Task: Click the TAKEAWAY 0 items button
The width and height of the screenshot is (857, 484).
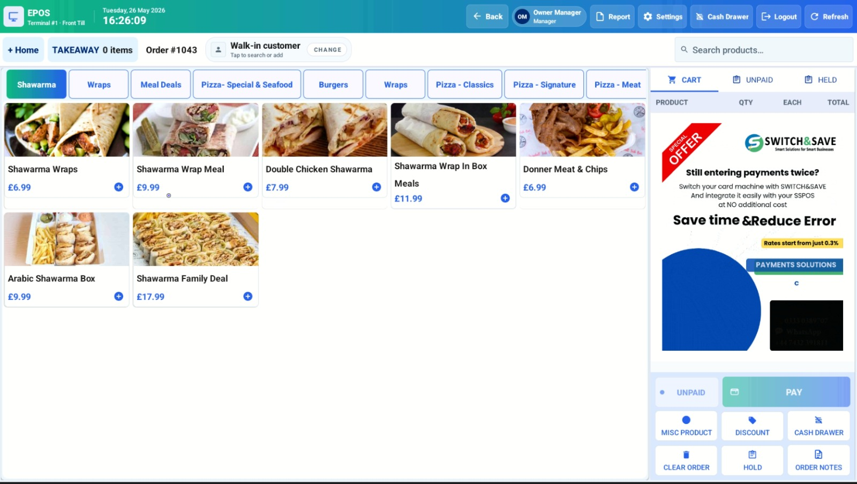Action: point(93,50)
